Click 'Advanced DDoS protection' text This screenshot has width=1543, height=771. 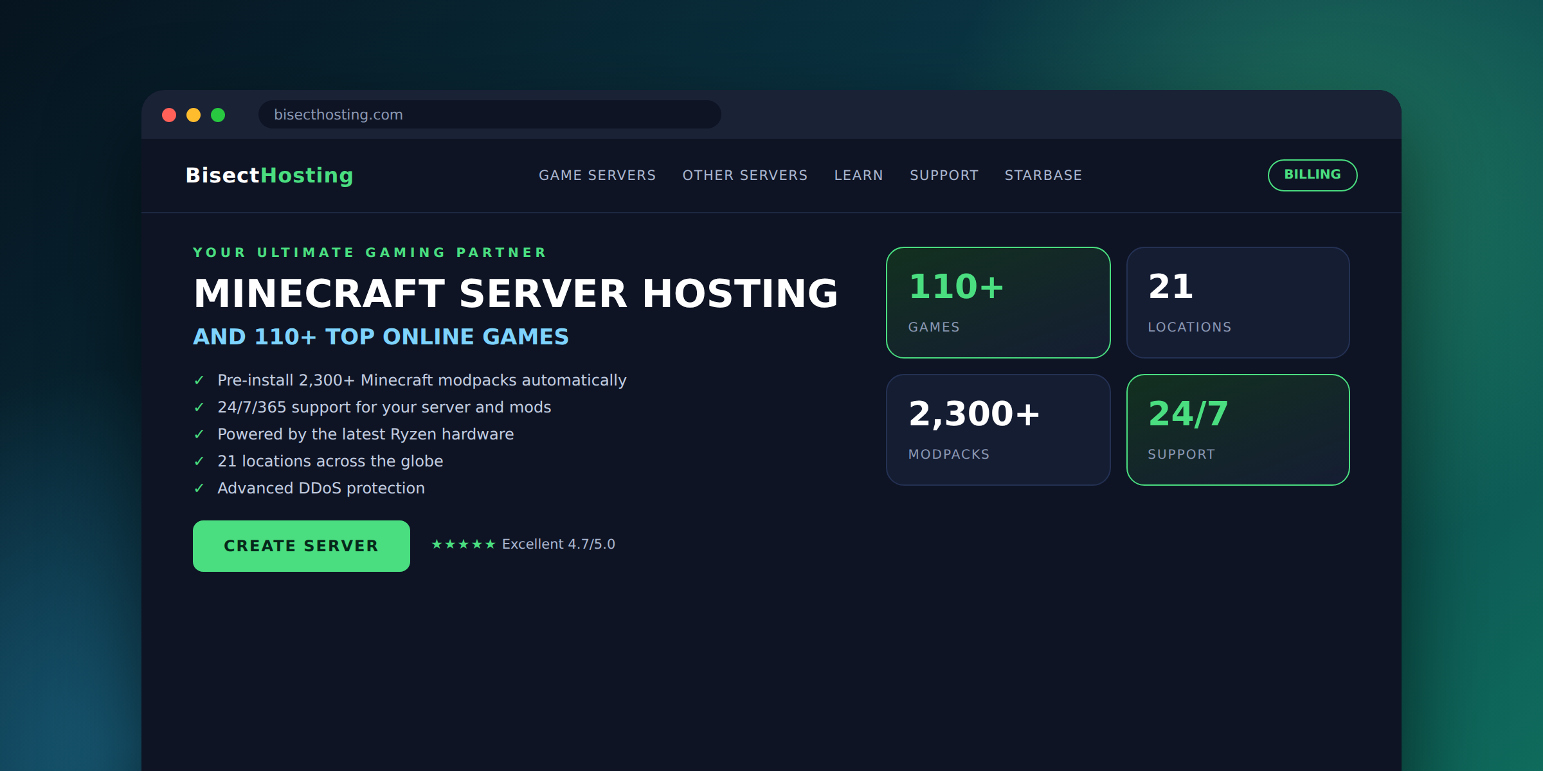[x=321, y=488]
